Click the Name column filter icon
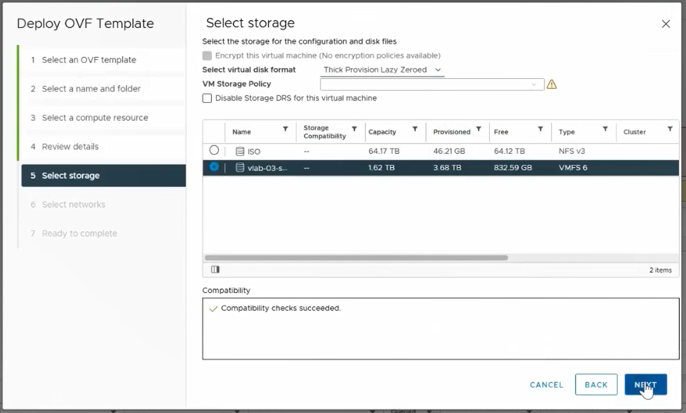 286,129
